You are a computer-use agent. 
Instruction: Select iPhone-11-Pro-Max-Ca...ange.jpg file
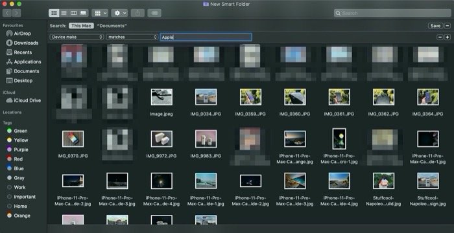click(294, 139)
